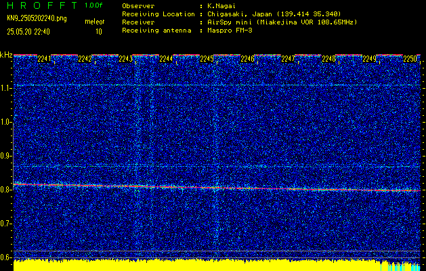The height and width of the screenshot is (271, 426).
Task: Click the 2243 time marker
Action: [x=125, y=59]
